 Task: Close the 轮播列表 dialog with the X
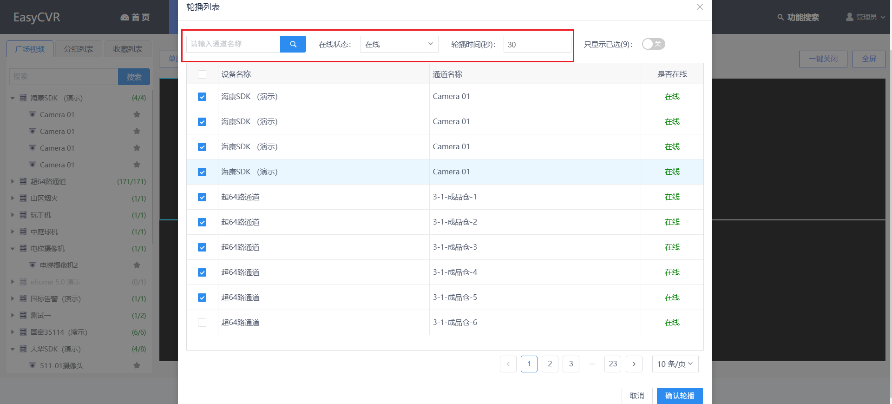coord(700,7)
